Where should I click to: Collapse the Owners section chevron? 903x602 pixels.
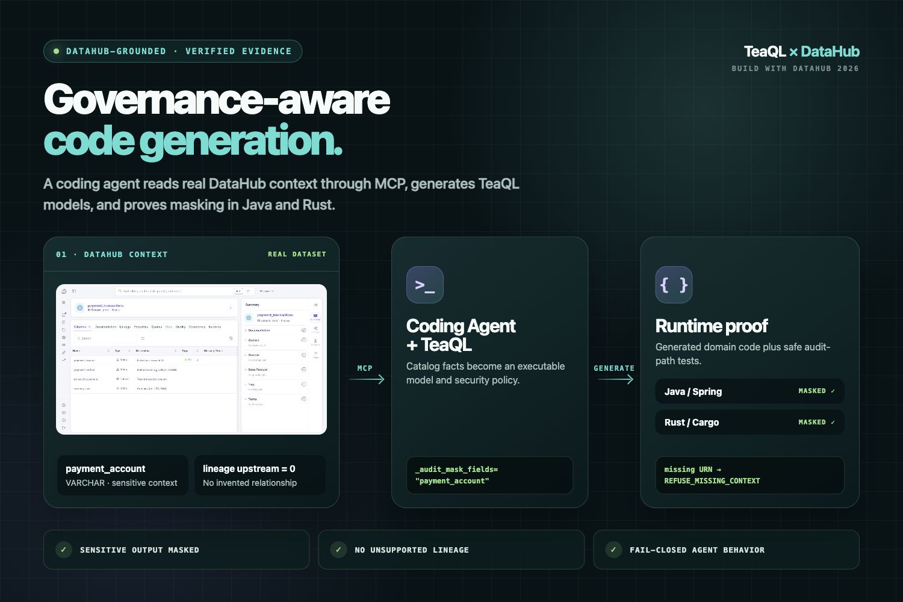(x=246, y=340)
